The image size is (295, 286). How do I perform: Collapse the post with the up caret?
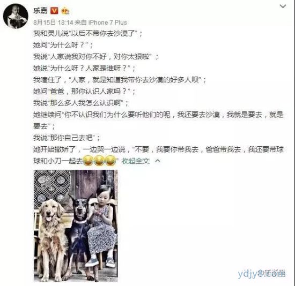coord(158,161)
